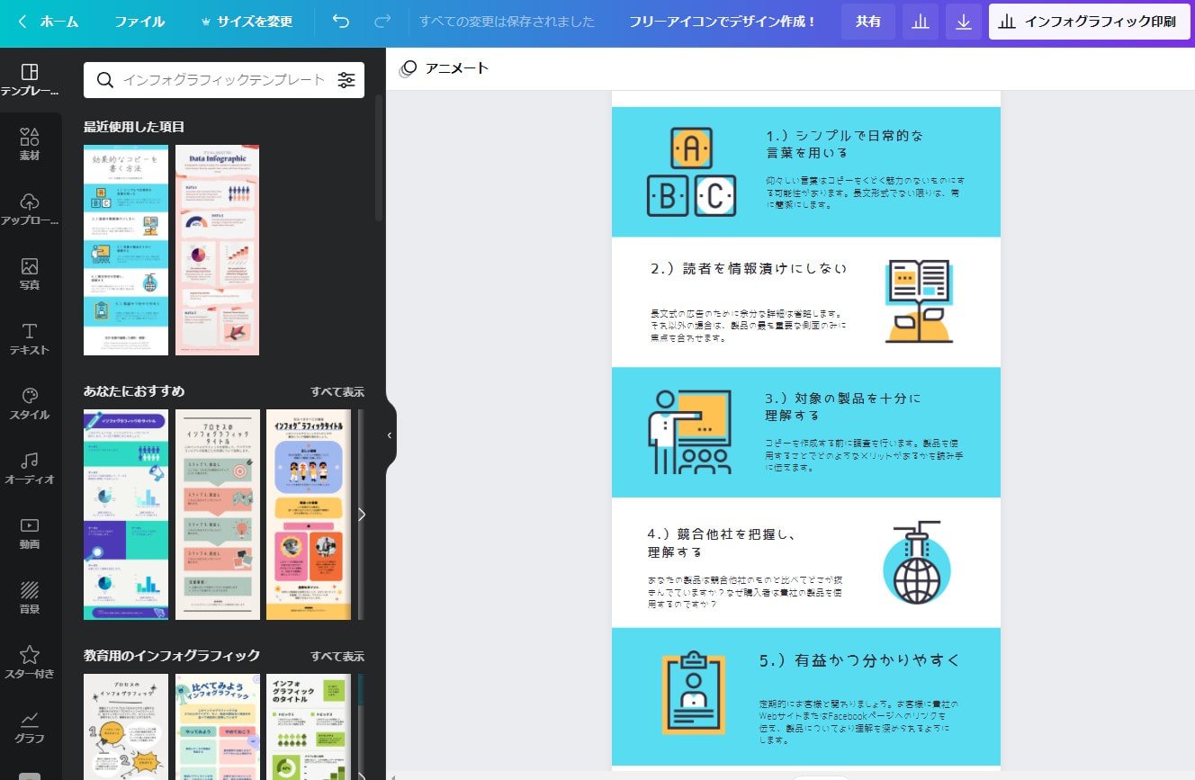The image size is (1195, 780).
Task: Open the スター付き starred panel
Action: point(30,662)
